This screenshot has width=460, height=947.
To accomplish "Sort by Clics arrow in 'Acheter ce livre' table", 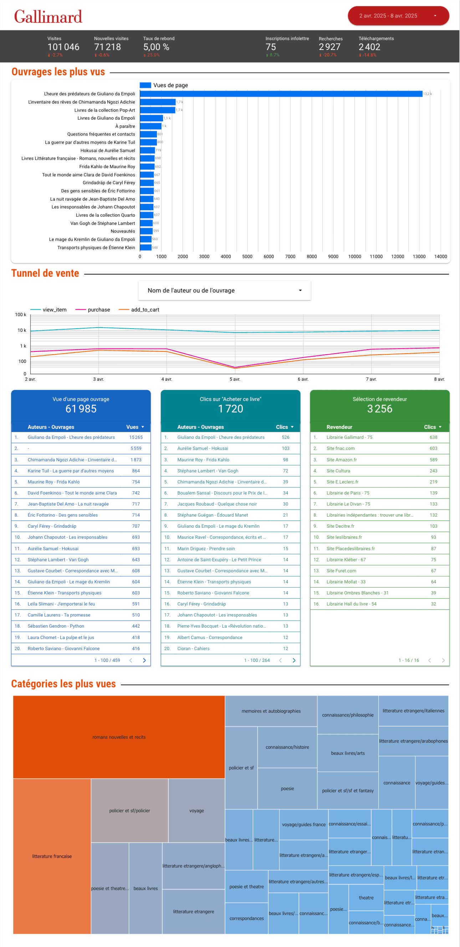I will (292, 427).
